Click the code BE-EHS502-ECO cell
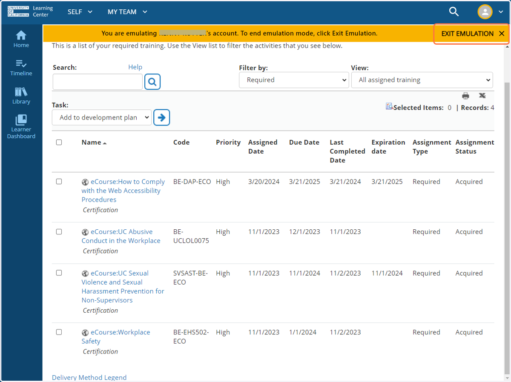This screenshot has width=511, height=382. (191, 336)
